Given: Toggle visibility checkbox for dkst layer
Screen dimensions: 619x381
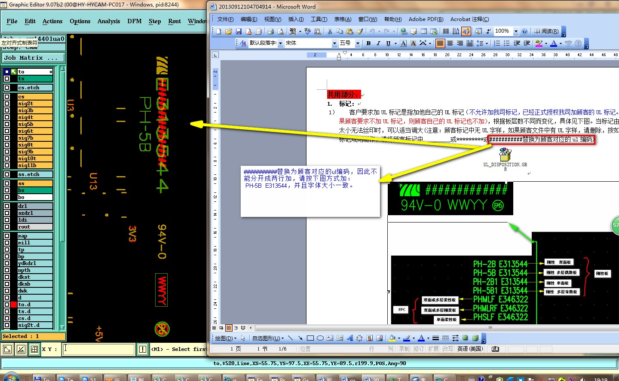Looking at the screenshot, I should coord(7,277).
